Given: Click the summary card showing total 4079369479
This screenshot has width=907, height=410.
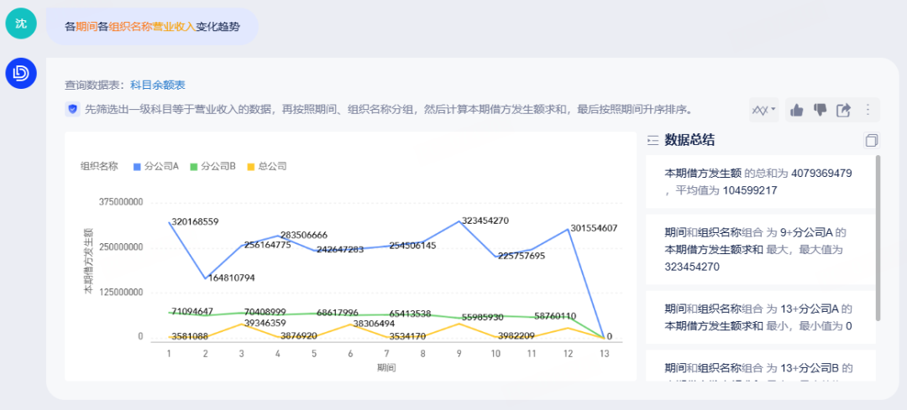Looking at the screenshot, I should coord(760,182).
